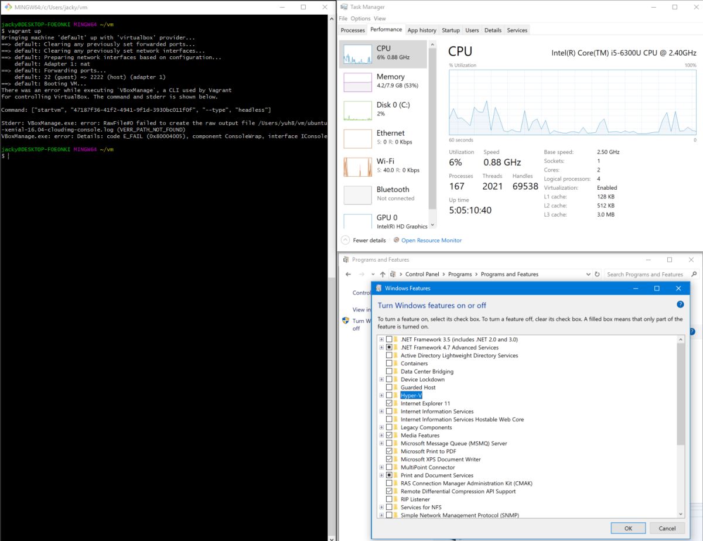The width and height of the screenshot is (703, 541).
Task: Select the Memory performance graph thumbnail
Action: [357, 82]
